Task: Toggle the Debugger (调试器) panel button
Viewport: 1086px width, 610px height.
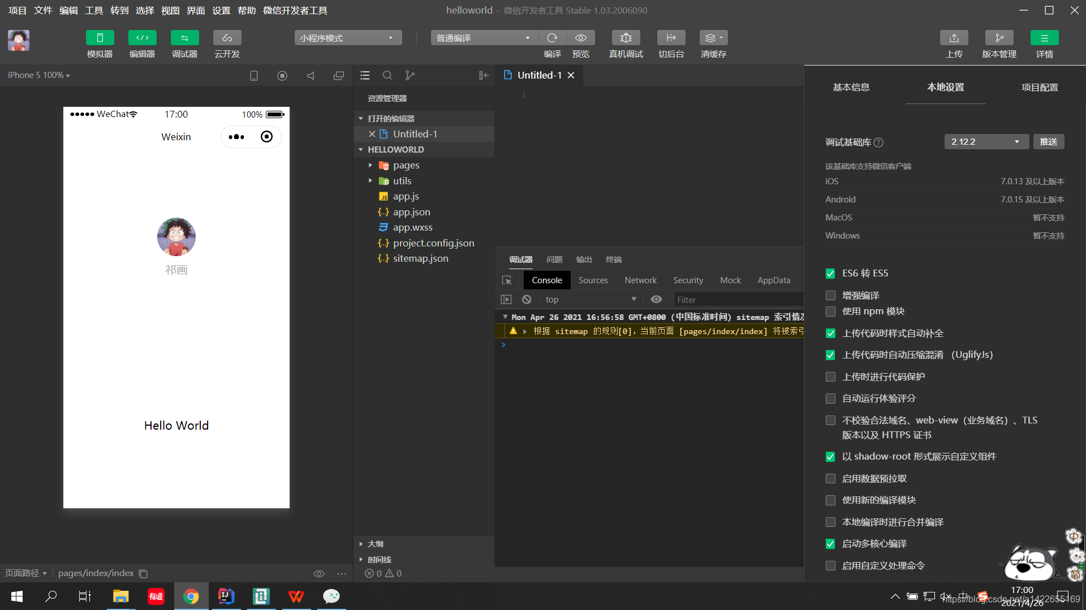Action: pos(184,38)
